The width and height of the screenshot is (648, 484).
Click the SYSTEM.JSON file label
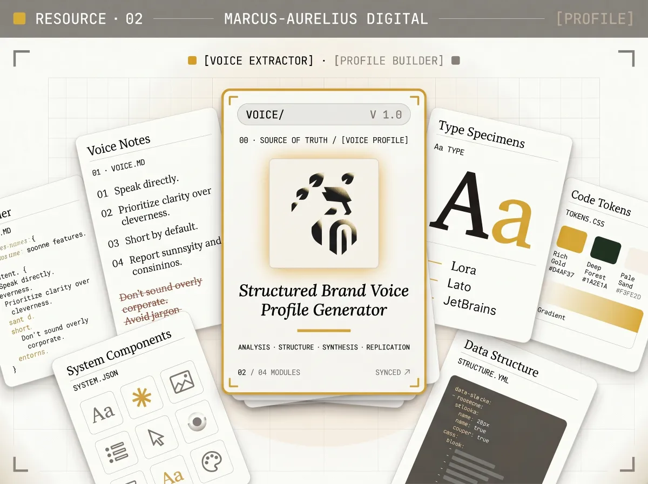pyautogui.click(x=96, y=380)
